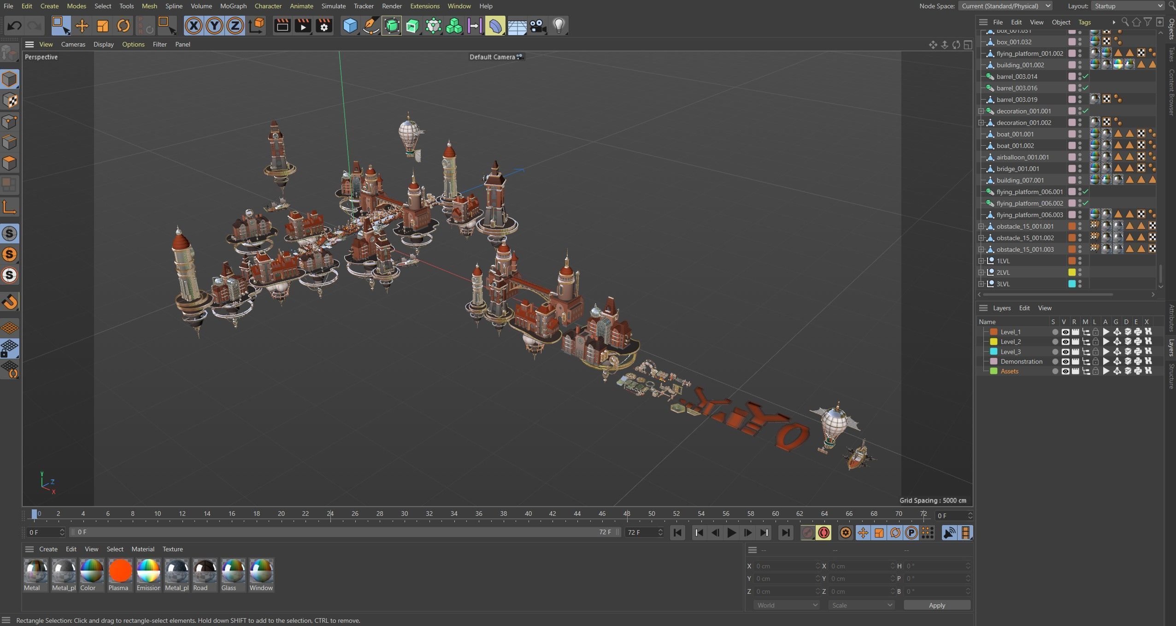1176x626 pixels.
Task: Select the Move tool
Action: 82,26
